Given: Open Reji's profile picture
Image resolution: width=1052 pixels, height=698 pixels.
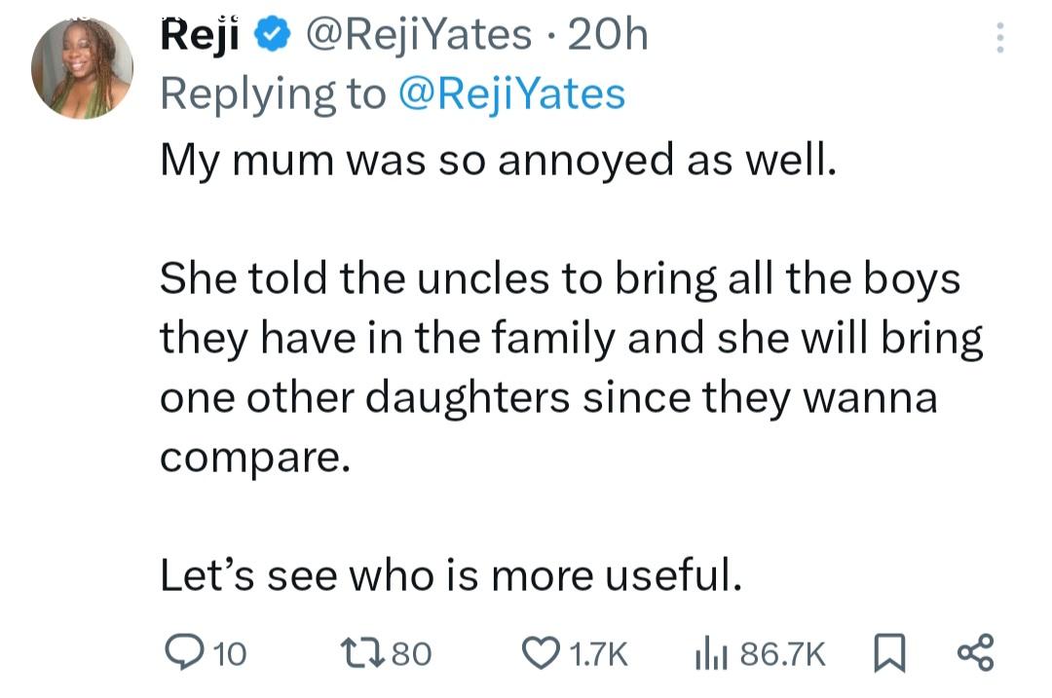Looking at the screenshot, I should 82,68.
